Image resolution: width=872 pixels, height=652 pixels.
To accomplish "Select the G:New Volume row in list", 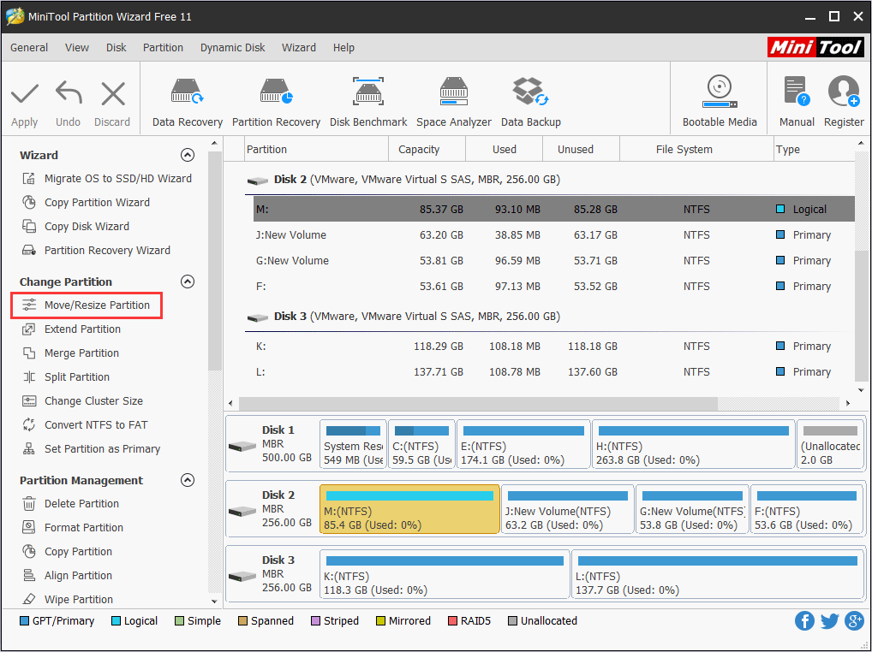I will [x=554, y=260].
